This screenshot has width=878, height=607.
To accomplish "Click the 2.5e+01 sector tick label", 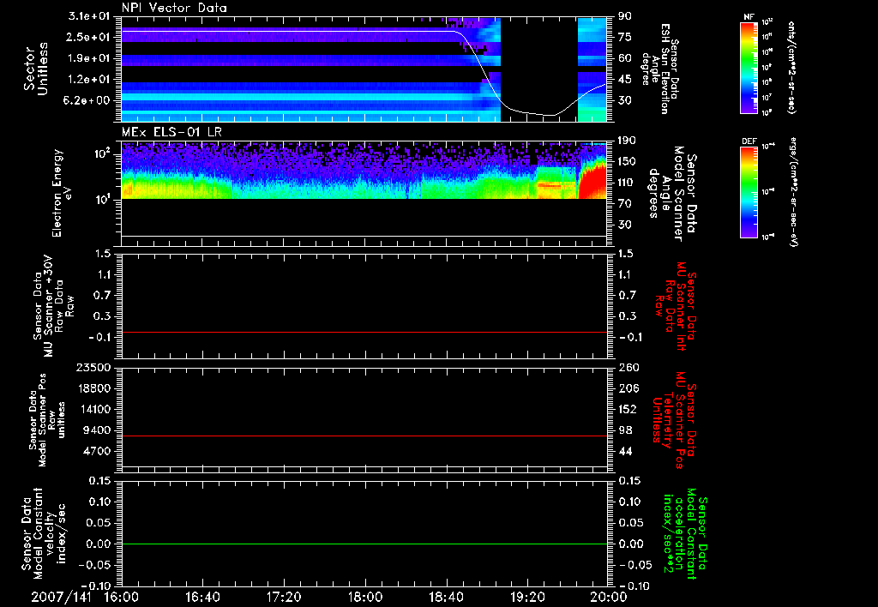I will click(x=89, y=37).
